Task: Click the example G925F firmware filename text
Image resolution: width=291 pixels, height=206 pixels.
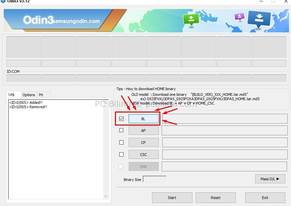Action: 203,99
